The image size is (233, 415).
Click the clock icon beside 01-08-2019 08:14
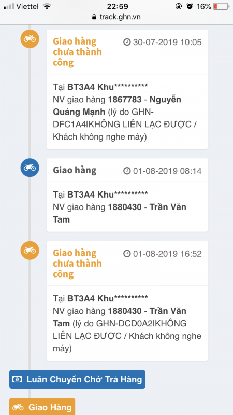[127, 171]
